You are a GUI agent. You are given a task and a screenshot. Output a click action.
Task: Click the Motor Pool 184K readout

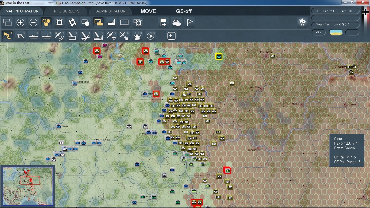pos(336,25)
